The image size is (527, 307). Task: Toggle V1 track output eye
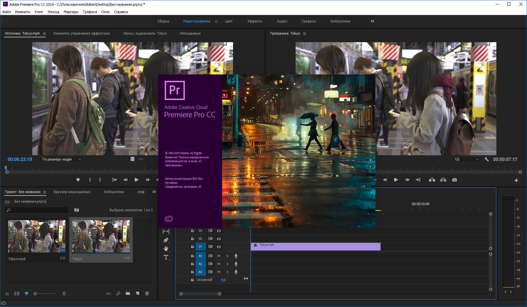click(x=219, y=247)
